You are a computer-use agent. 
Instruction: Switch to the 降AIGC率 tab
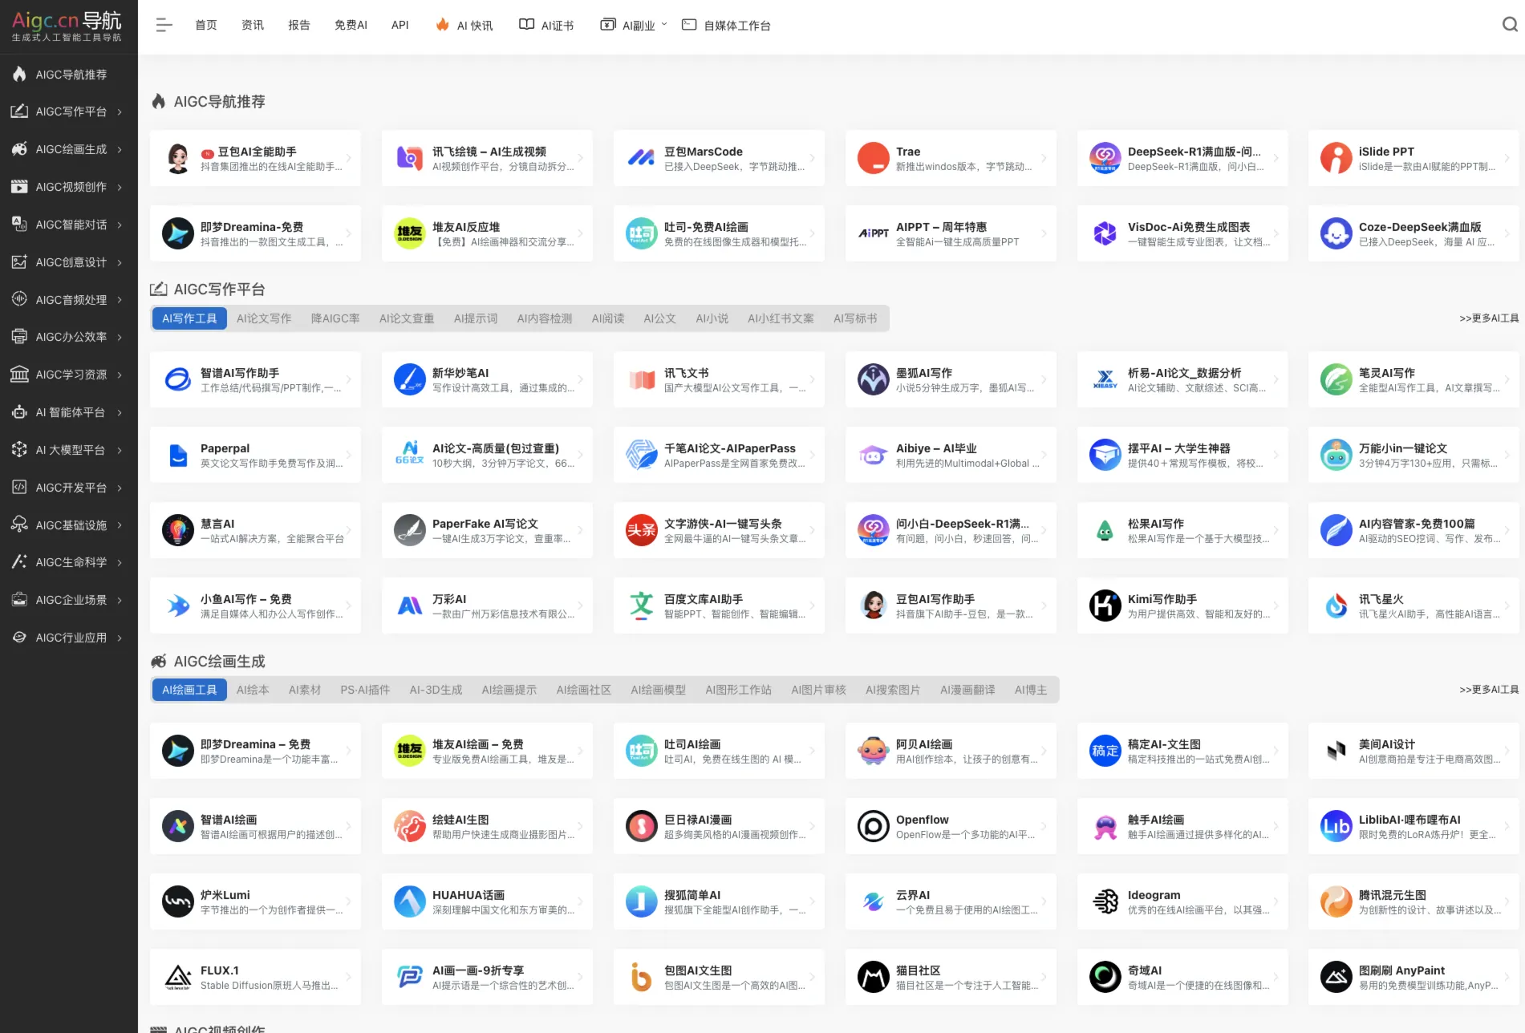click(x=335, y=318)
